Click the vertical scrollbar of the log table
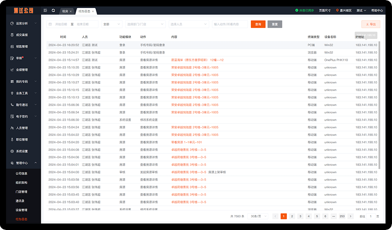Viewport: 392px width, 230px height. 379,105
